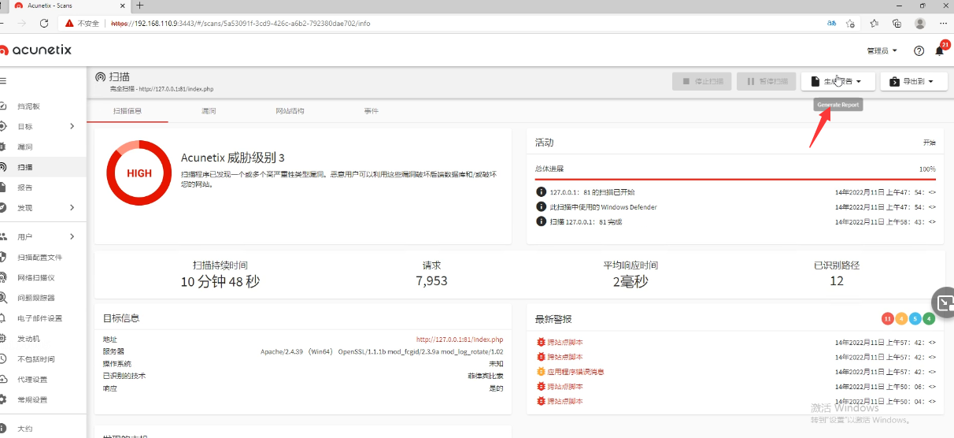This screenshot has width=954, height=438.
Task: Open the browser collections icon
Action: 897,23
